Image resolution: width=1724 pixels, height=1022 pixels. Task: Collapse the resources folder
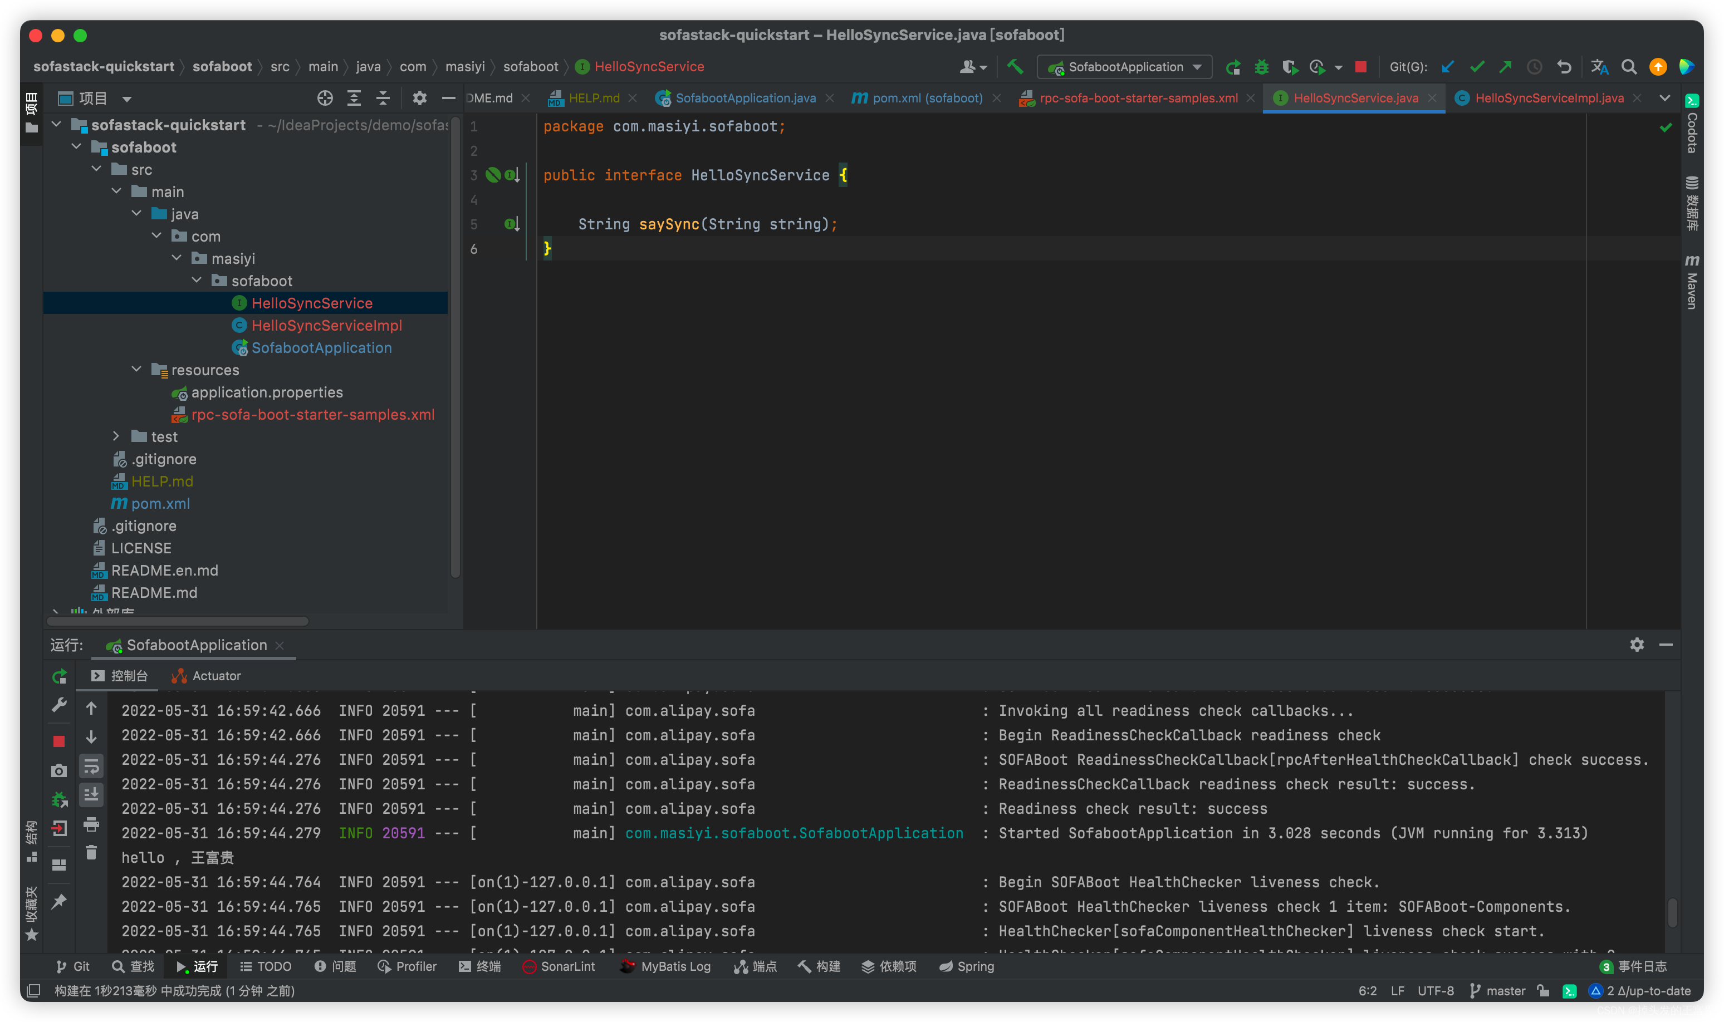137,369
